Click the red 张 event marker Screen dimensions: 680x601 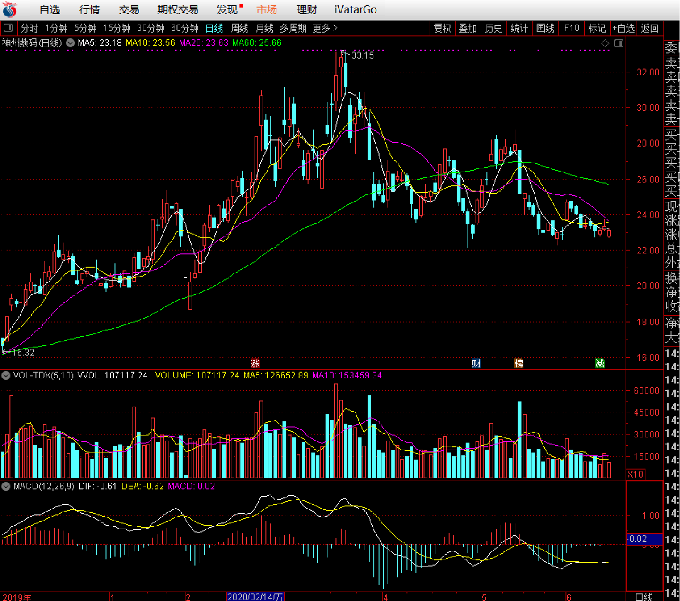click(255, 363)
